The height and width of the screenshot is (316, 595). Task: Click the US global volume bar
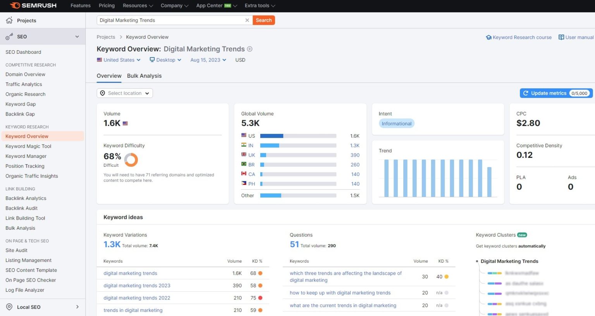pos(298,136)
